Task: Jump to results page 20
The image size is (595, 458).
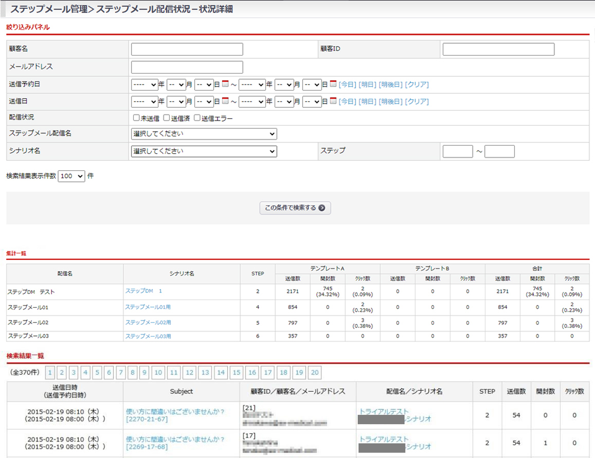Action: coord(315,373)
